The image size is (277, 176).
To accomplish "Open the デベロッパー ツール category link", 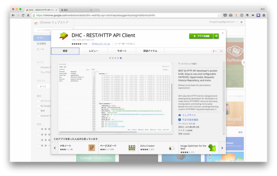I will [x=101, y=44].
